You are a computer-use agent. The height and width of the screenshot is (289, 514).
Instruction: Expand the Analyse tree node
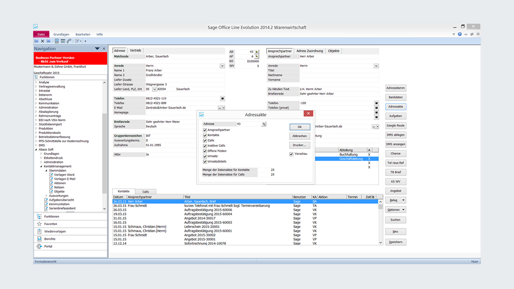pos(36,82)
